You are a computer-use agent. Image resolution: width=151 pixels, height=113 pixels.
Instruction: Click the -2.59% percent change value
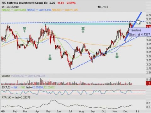pyautogui.click(x=70, y=3)
